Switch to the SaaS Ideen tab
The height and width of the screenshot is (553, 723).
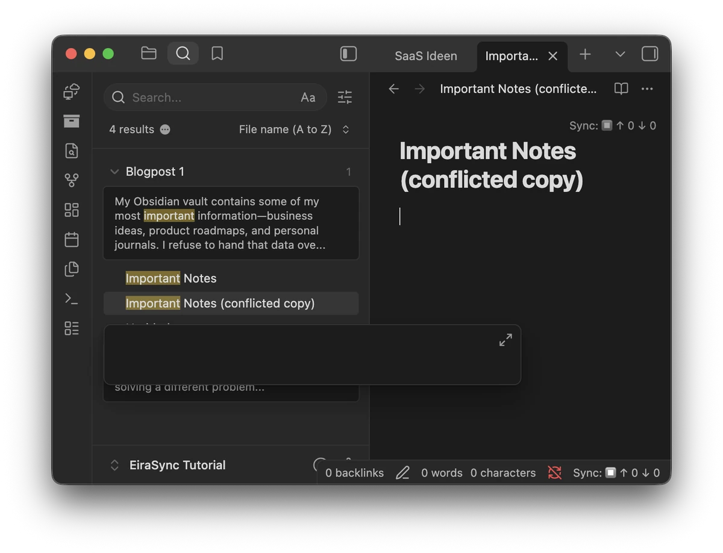[426, 56]
